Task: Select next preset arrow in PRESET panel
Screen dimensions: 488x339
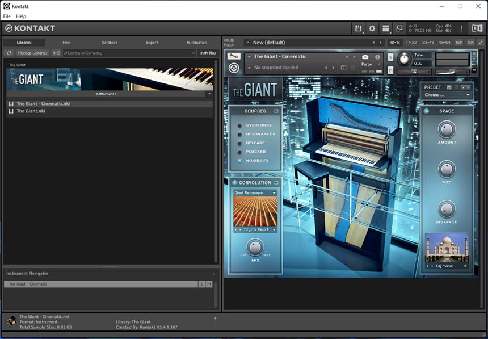Action: pyautogui.click(x=468, y=87)
